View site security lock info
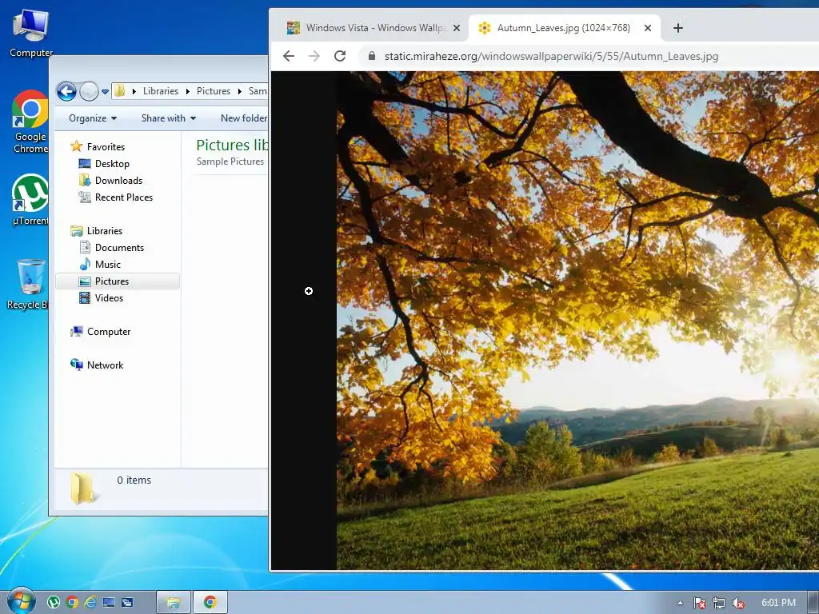Image resolution: width=819 pixels, height=614 pixels. coord(372,56)
